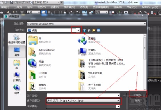Select the 表情包 folder

click(x=37, y=86)
